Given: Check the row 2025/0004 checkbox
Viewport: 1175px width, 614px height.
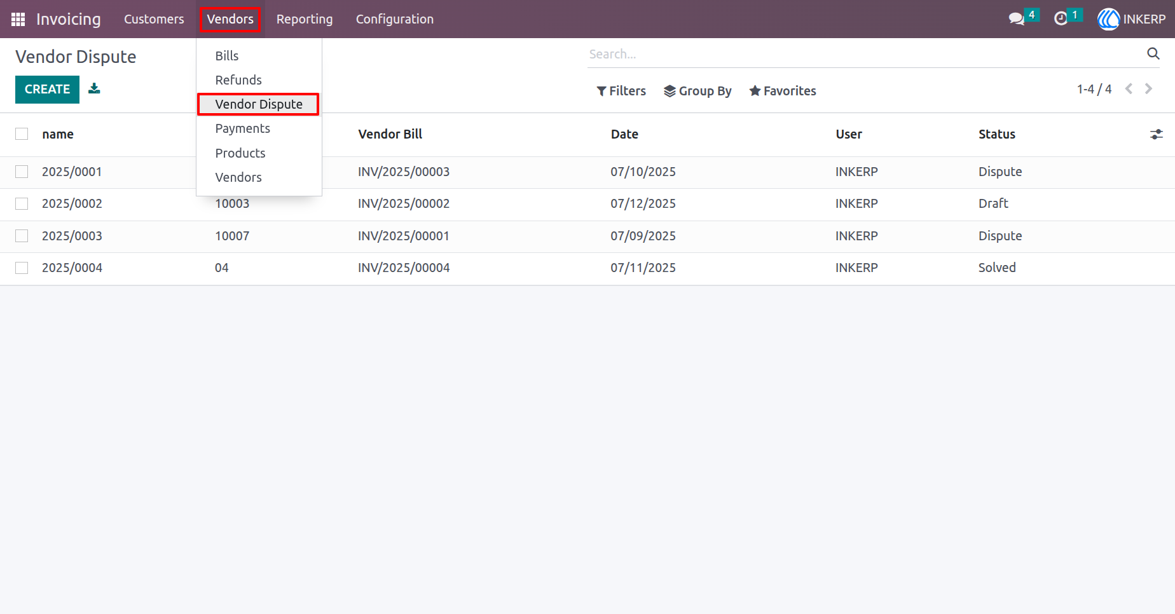Looking at the screenshot, I should pyautogui.click(x=22, y=268).
